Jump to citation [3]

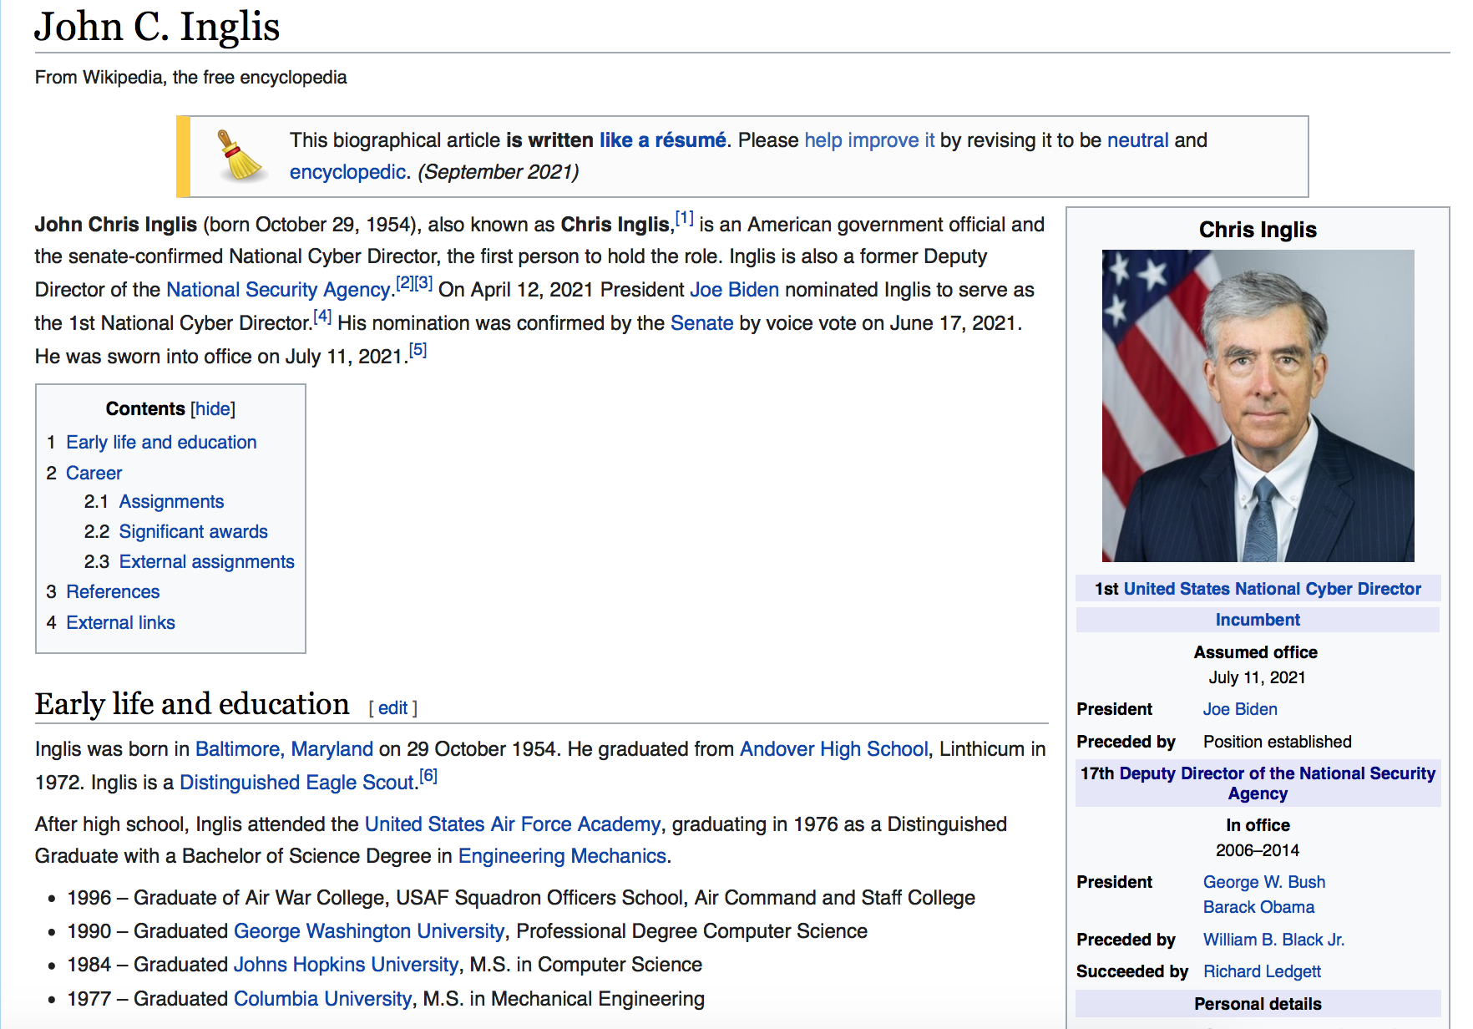[x=423, y=283]
